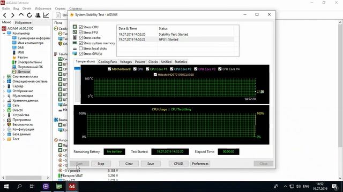Click the user profile toolbar icon
The width and height of the screenshot is (343, 192).
38,15
